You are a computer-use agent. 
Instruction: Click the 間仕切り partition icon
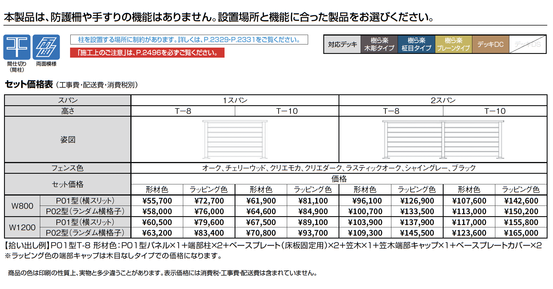[17, 47]
